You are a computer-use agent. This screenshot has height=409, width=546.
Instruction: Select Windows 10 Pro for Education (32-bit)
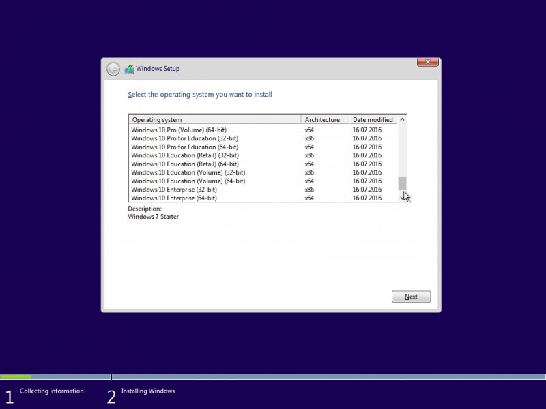click(263, 138)
